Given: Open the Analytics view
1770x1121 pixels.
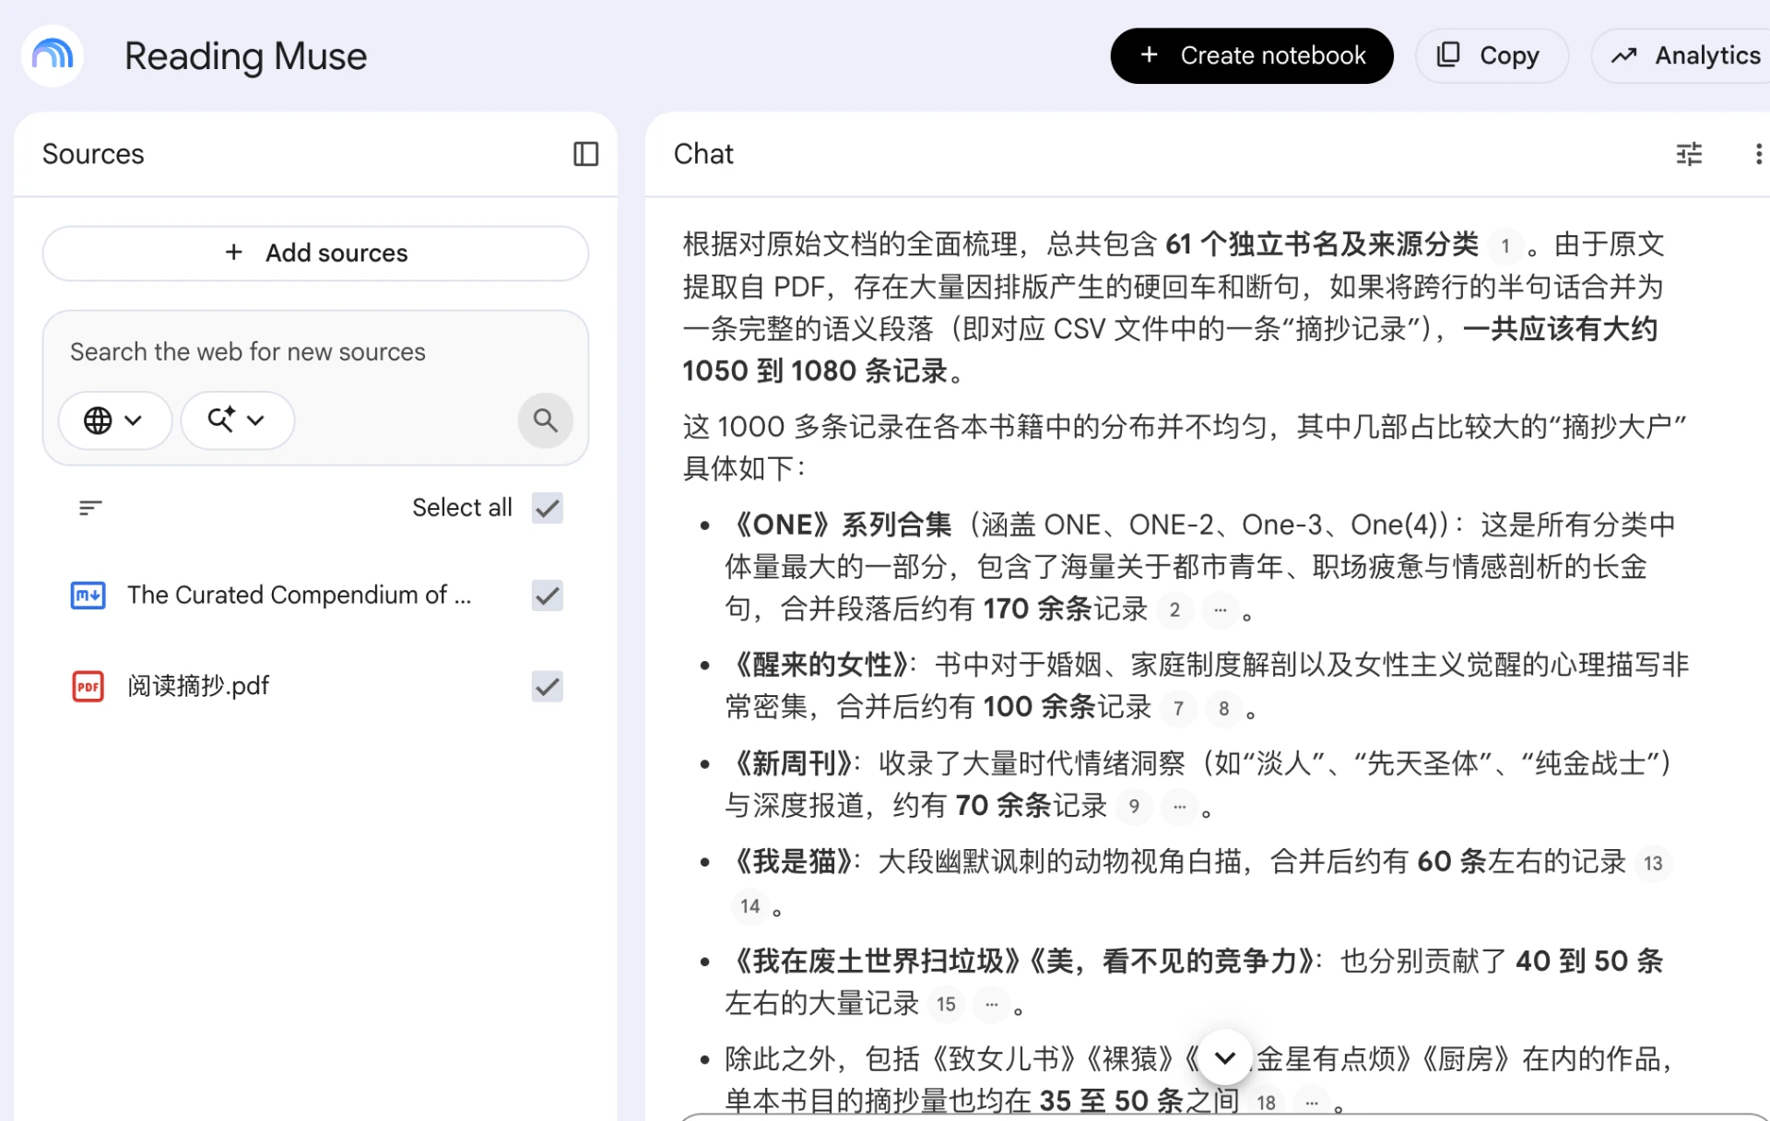Looking at the screenshot, I should pos(1685,55).
